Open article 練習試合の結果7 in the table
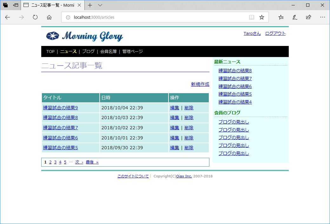The image size is (330, 224). click(x=61, y=128)
